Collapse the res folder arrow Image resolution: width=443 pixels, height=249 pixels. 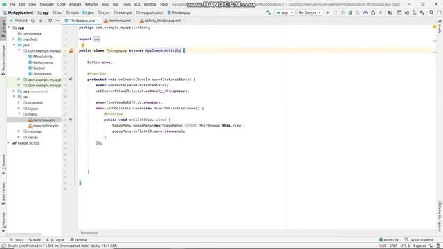tap(14, 97)
